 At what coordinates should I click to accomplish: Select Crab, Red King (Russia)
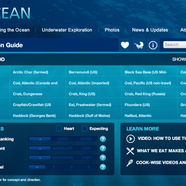coord(145,94)
